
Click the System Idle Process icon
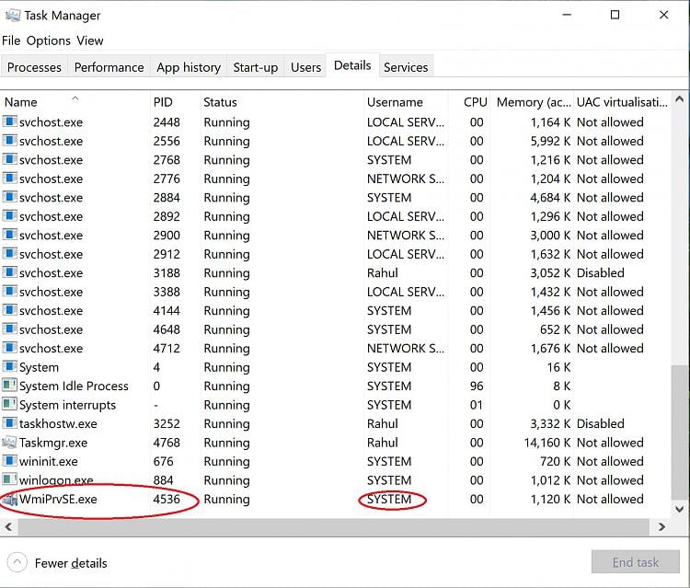coord(10,386)
